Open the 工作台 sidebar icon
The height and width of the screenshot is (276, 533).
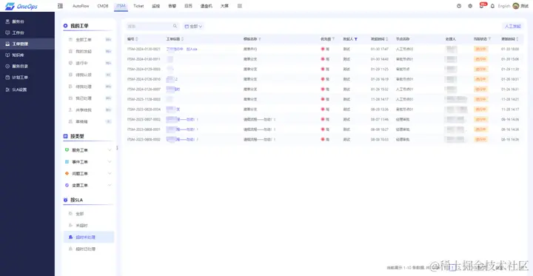point(7,33)
